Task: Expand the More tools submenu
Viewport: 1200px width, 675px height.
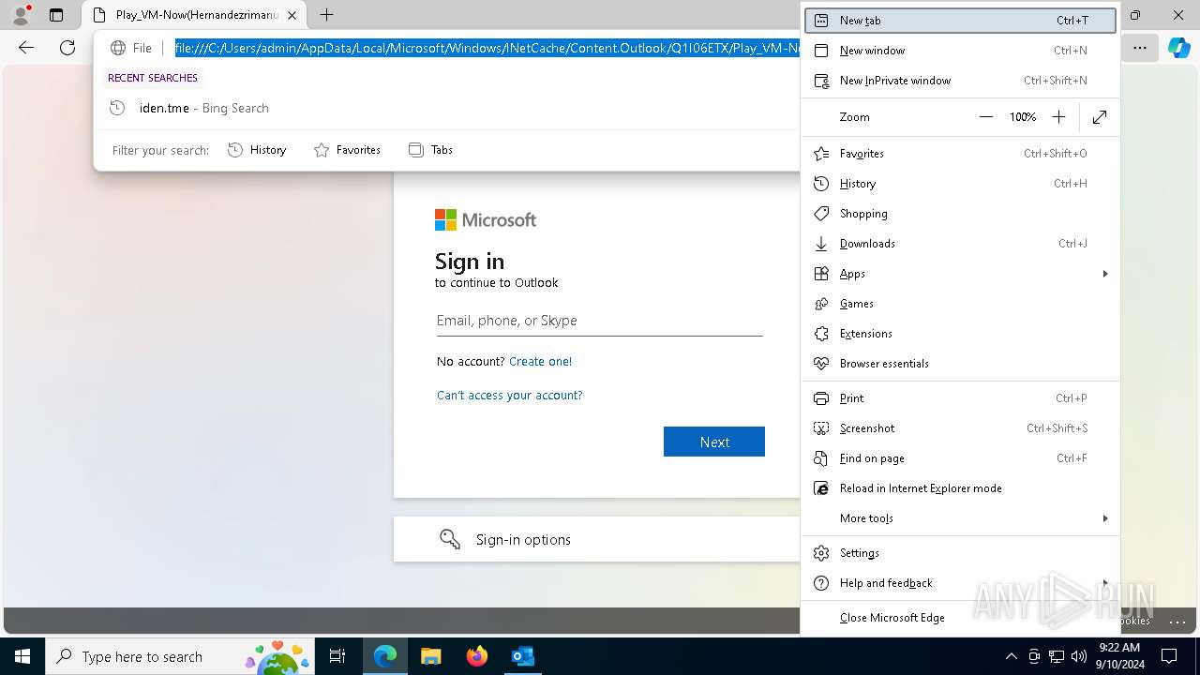Action: pyautogui.click(x=960, y=518)
